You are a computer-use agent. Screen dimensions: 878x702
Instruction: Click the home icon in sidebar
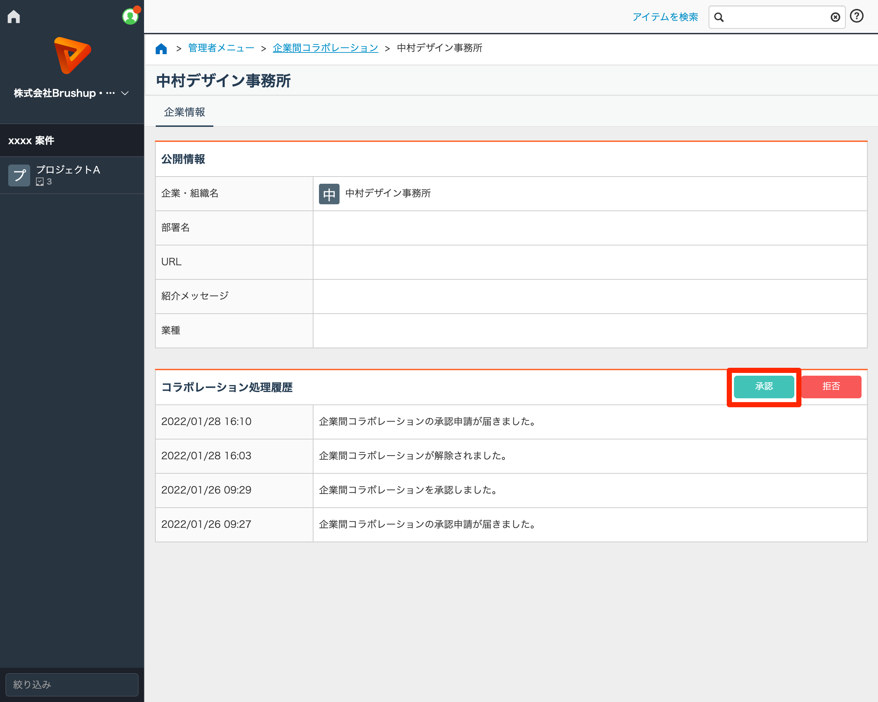pyautogui.click(x=14, y=17)
